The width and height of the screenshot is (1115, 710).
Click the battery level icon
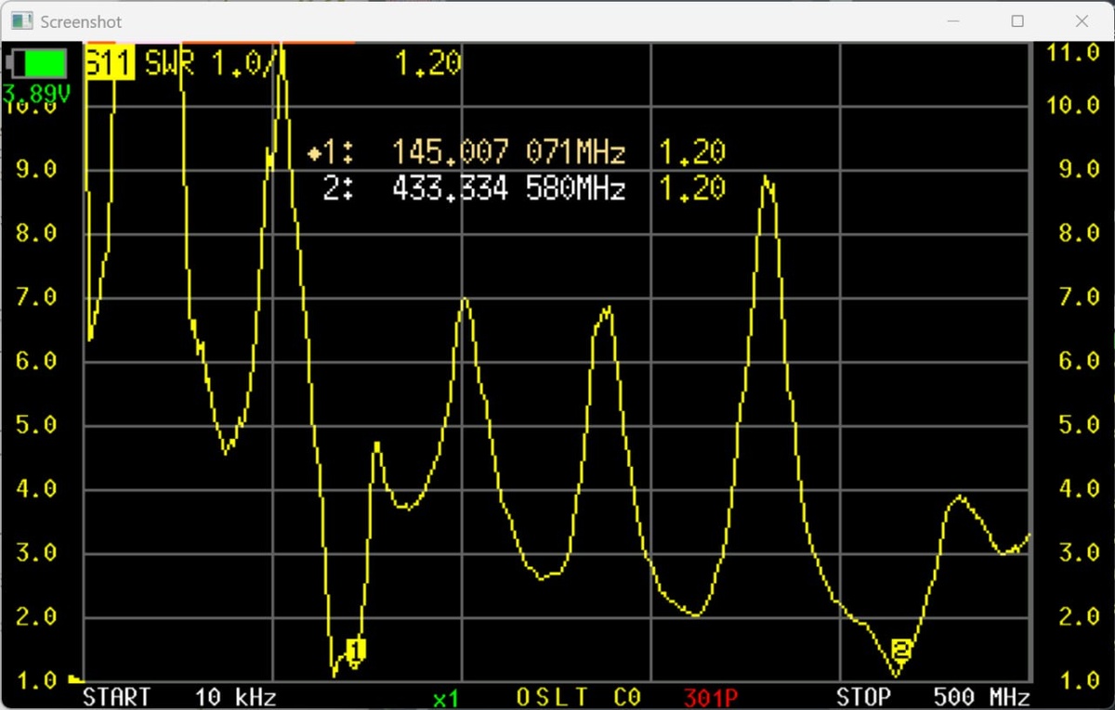36,63
